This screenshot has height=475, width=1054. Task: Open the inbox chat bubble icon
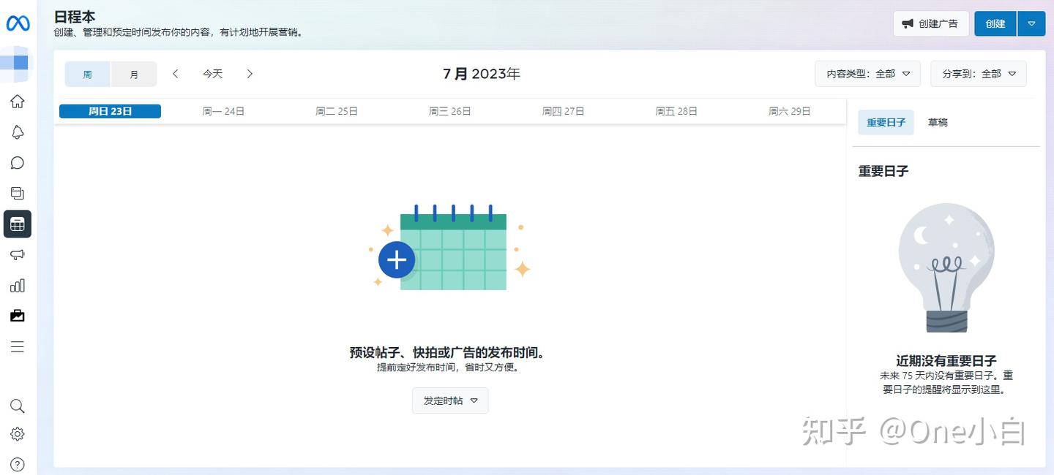[x=18, y=163]
